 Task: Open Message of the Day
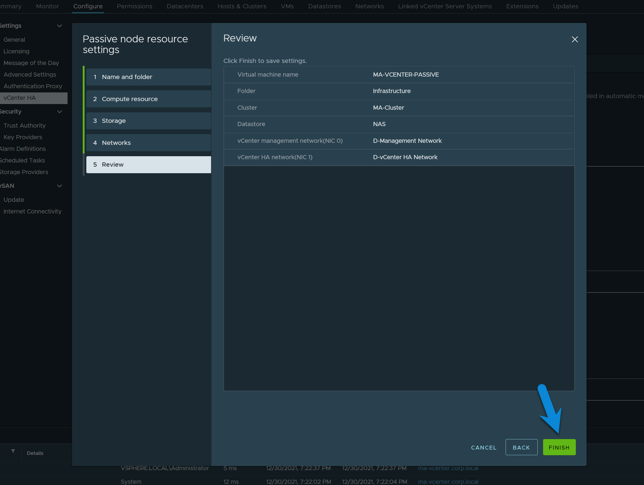(x=31, y=63)
